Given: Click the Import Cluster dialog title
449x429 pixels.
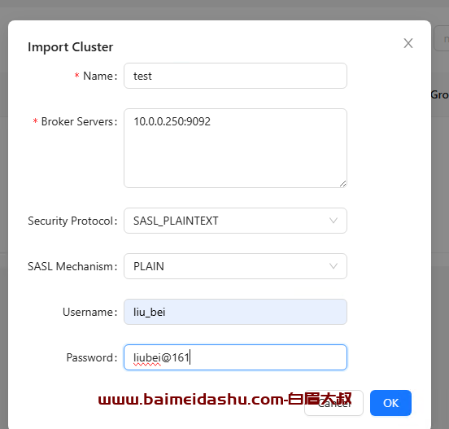Looking at the screenshot, I should pos(71,47).
